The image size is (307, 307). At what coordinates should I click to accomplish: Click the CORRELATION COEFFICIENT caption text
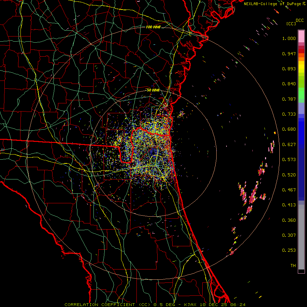(x=100, y=305)
